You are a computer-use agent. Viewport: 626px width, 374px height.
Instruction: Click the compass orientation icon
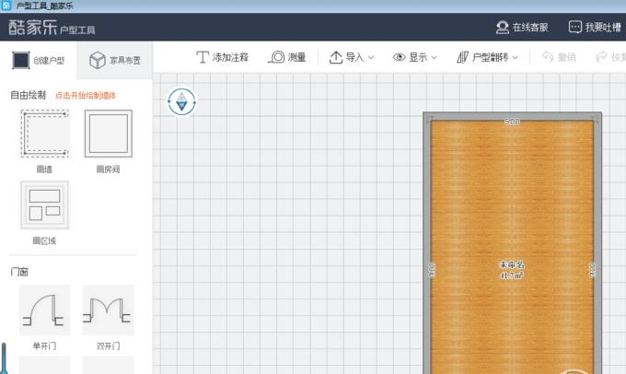point(181,102)
